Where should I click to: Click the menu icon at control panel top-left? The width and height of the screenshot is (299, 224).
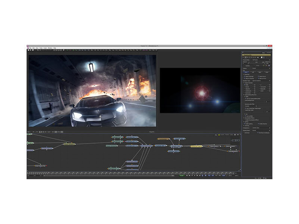point(243,53)
